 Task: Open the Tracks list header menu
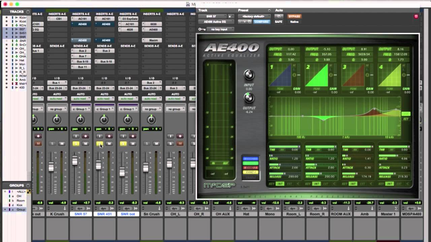(28, 11)
